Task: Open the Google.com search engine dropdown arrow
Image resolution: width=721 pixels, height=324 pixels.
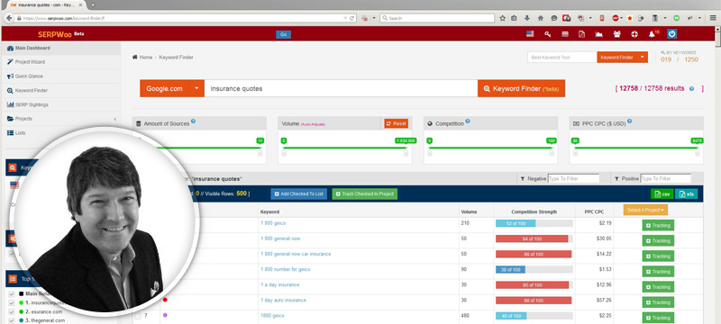Action: [196, 88]
